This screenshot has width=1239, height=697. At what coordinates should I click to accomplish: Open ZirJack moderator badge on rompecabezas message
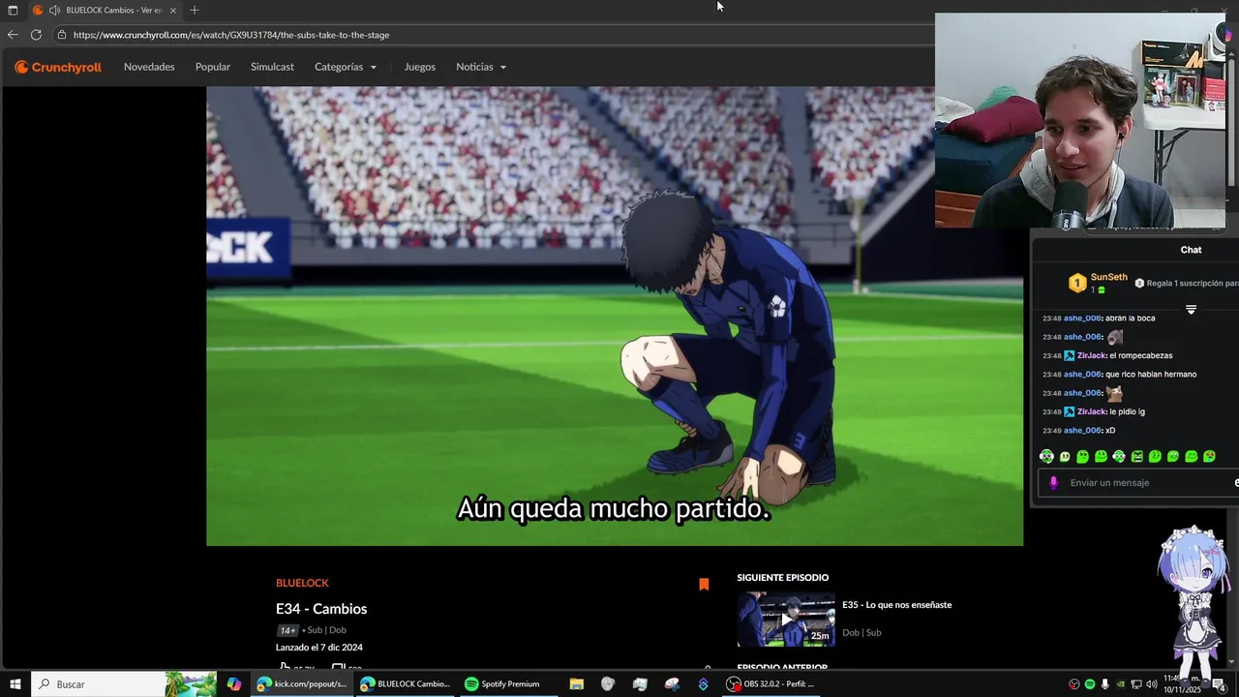[x=1070, y=355]
